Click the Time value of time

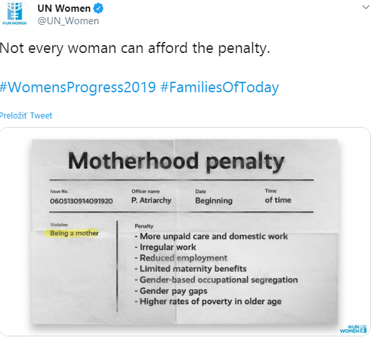[x=278, y=200]
